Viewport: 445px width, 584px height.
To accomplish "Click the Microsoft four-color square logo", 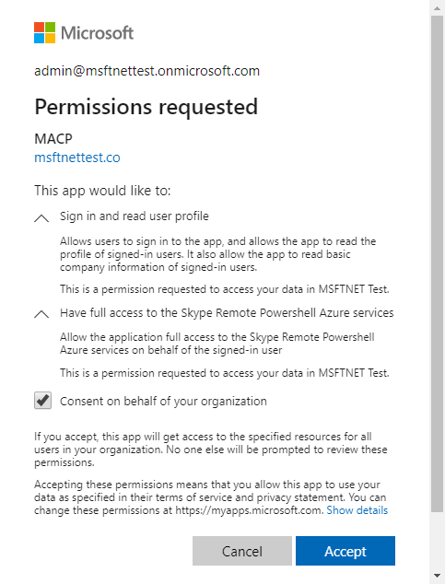I will 45,33.
